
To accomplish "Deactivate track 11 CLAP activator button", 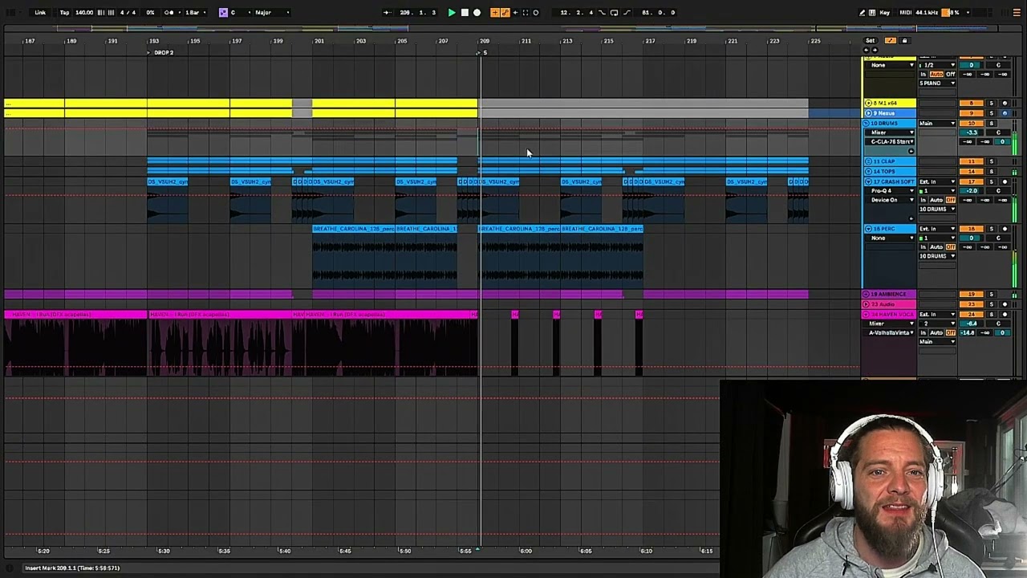I will click(971, 161).
